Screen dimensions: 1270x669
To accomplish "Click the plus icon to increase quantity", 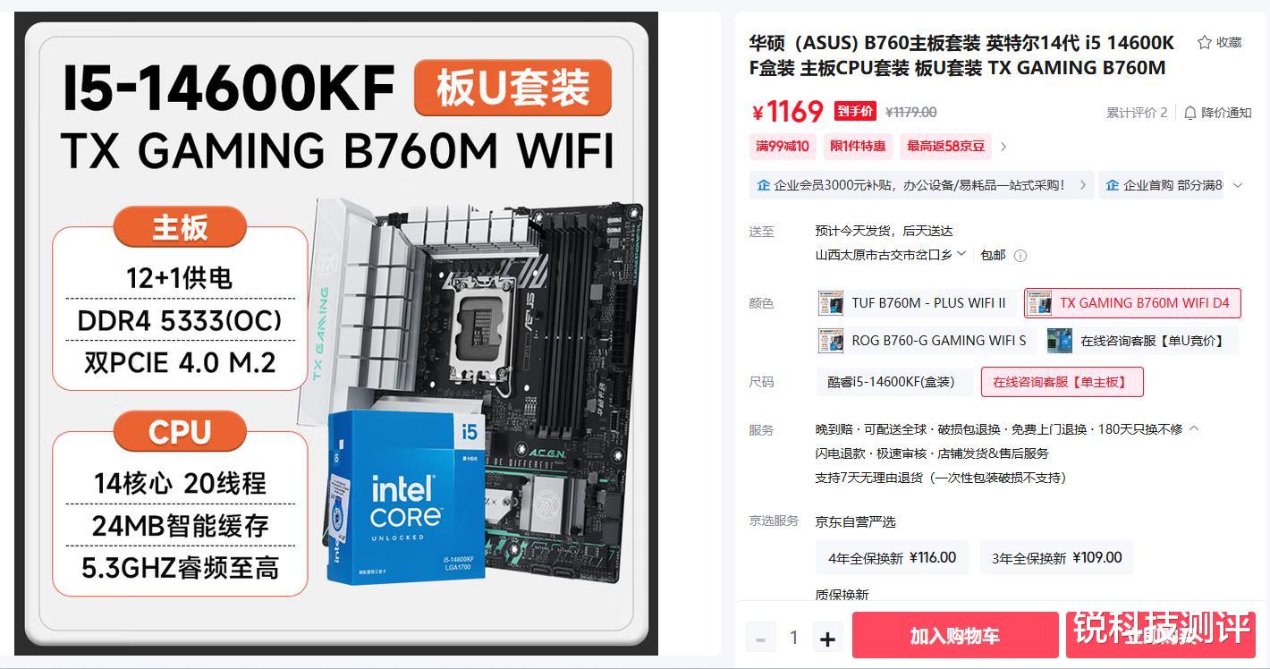I will tap(827, 639).
